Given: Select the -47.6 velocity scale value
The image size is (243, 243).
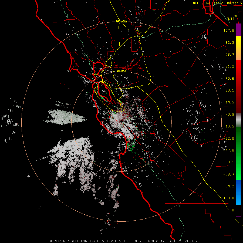Looking at the screenshot, I should [x=229, y=150].
